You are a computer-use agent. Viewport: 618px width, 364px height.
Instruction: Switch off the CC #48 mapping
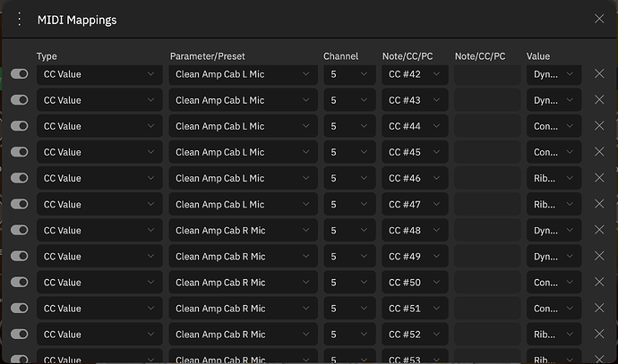[x=20, y=230]
